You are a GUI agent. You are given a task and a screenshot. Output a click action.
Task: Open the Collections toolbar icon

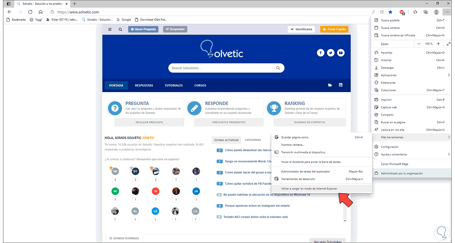[x=426, y=12]
